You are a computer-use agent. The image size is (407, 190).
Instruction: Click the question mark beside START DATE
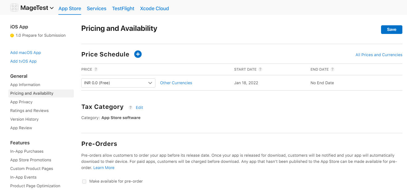(x=261, y=69)
